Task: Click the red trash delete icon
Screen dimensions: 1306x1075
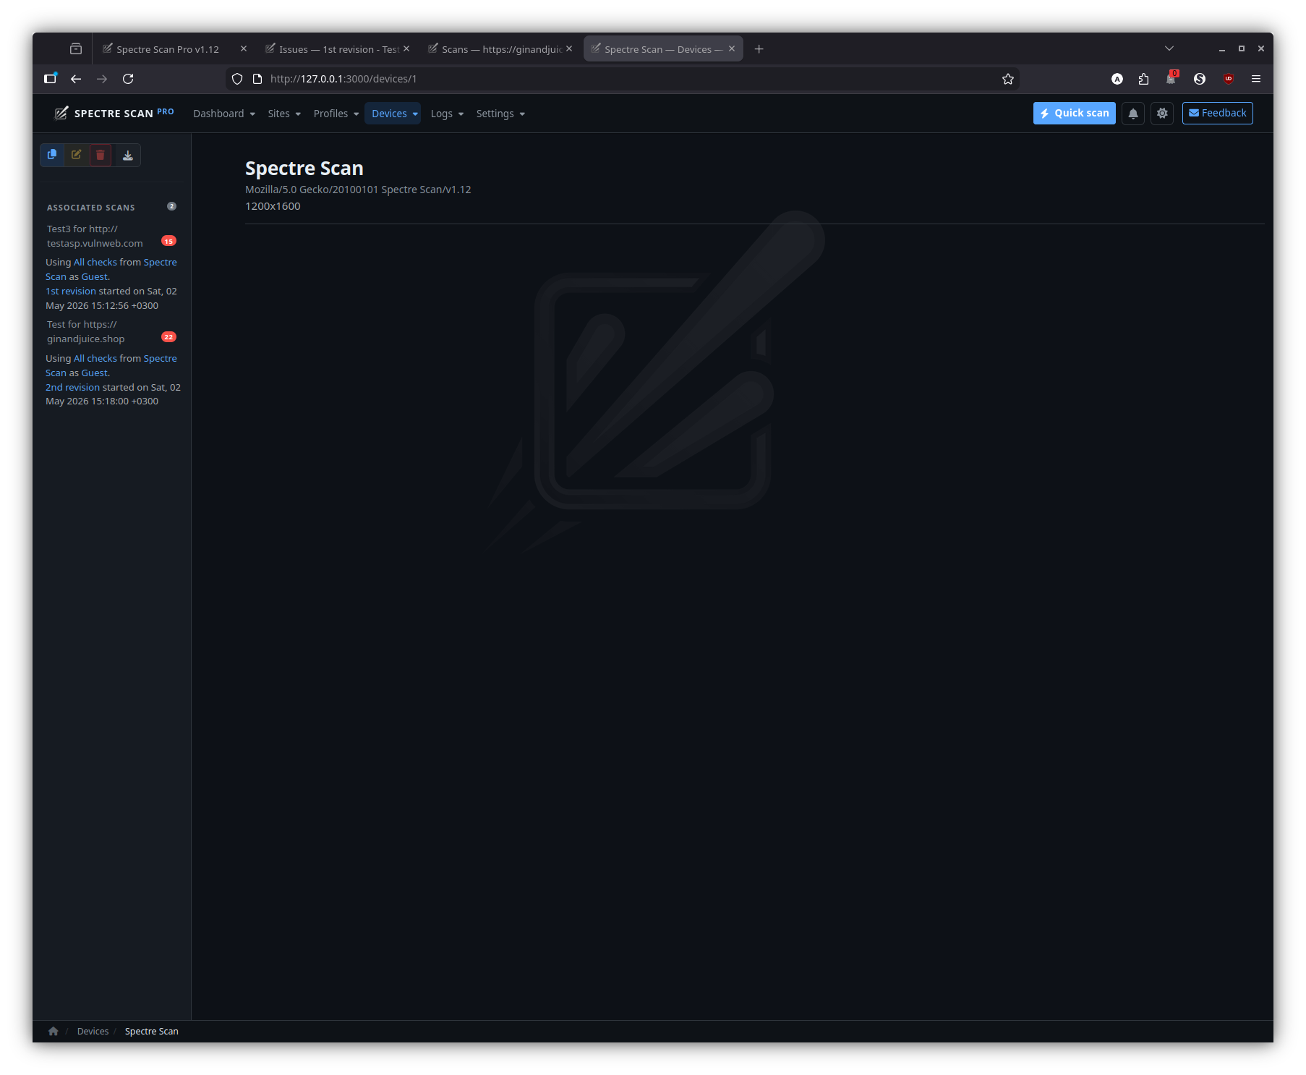Action: point(101,155)
